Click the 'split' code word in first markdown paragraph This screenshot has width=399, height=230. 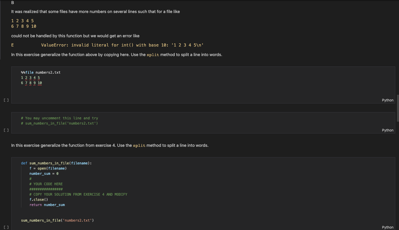tap(153, 55)
